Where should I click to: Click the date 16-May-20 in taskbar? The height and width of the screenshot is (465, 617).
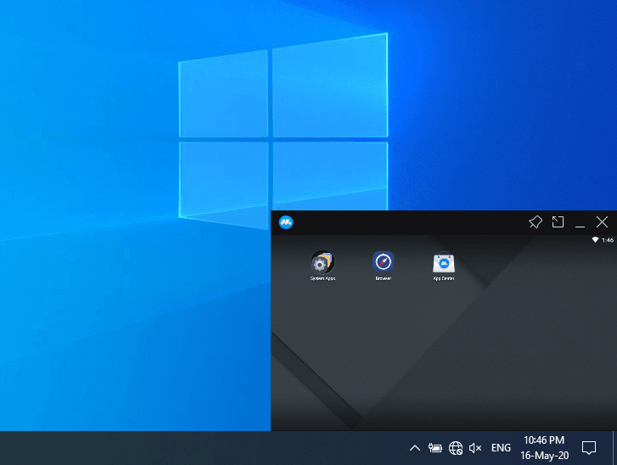(x=545, y=456)
